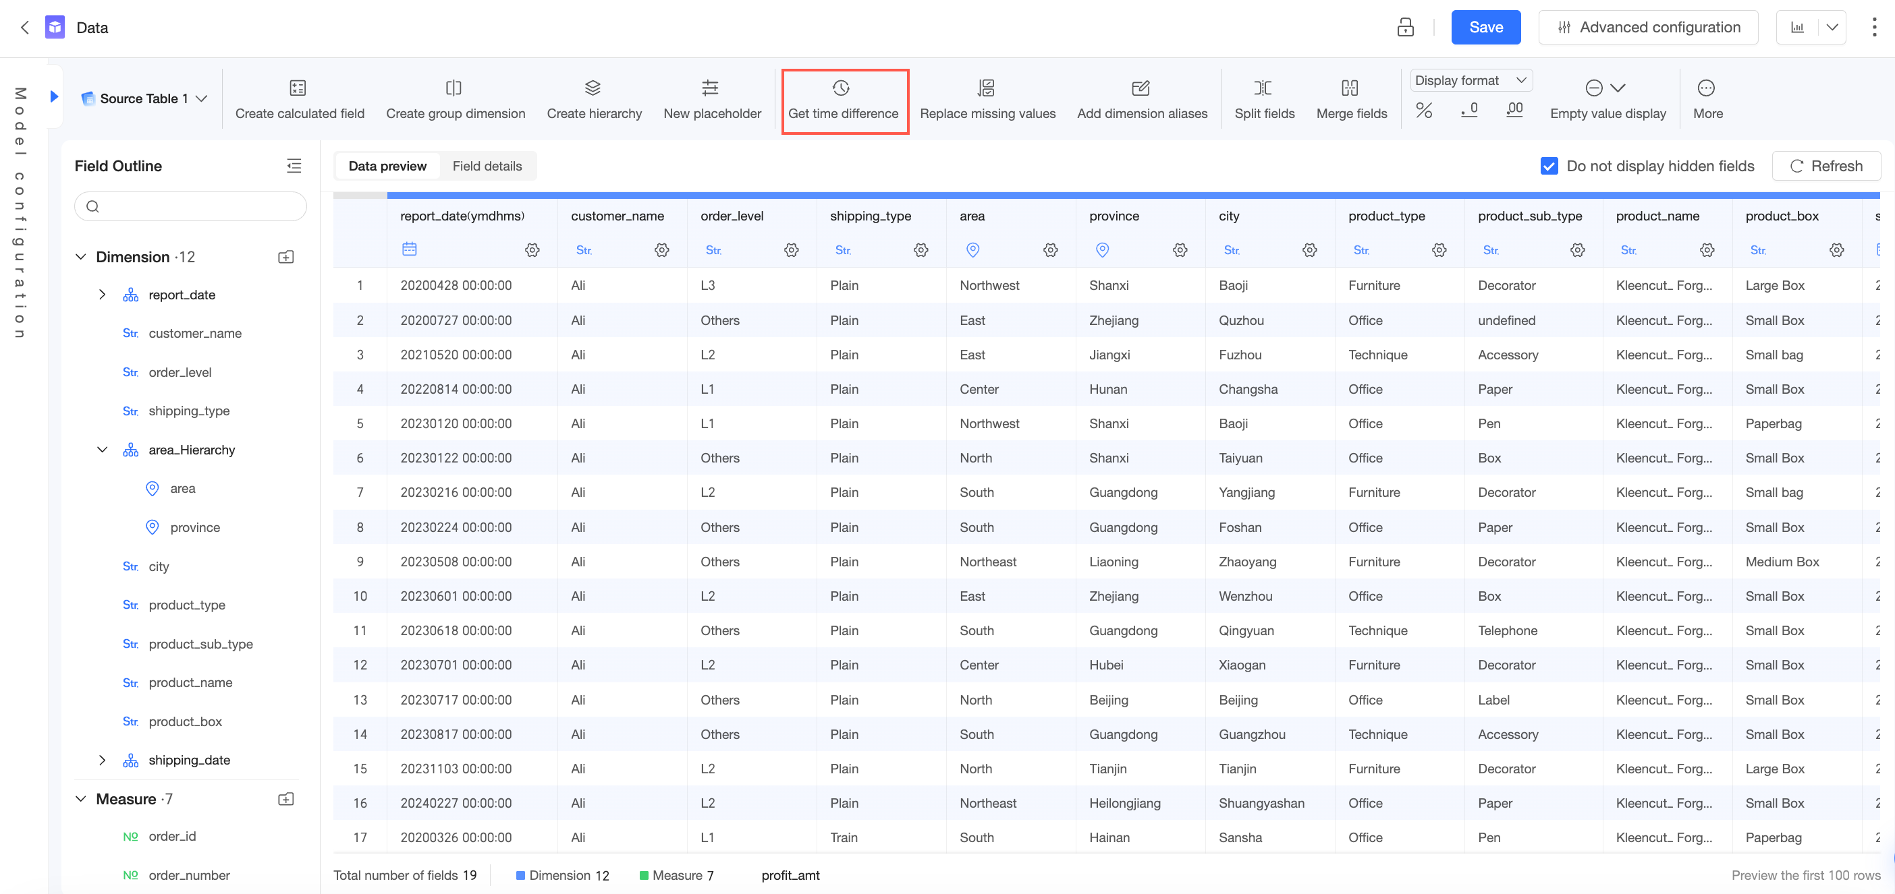Click the lock icon near Save

tap(1405, 27)
